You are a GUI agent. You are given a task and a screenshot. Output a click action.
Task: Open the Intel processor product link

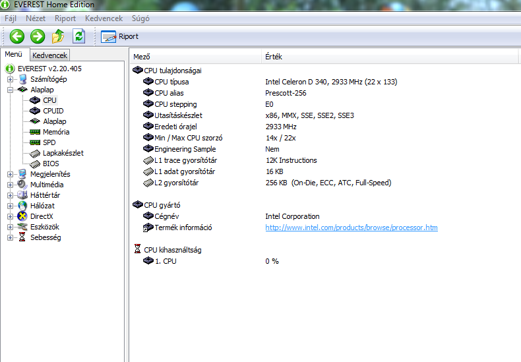pos(352,228)
